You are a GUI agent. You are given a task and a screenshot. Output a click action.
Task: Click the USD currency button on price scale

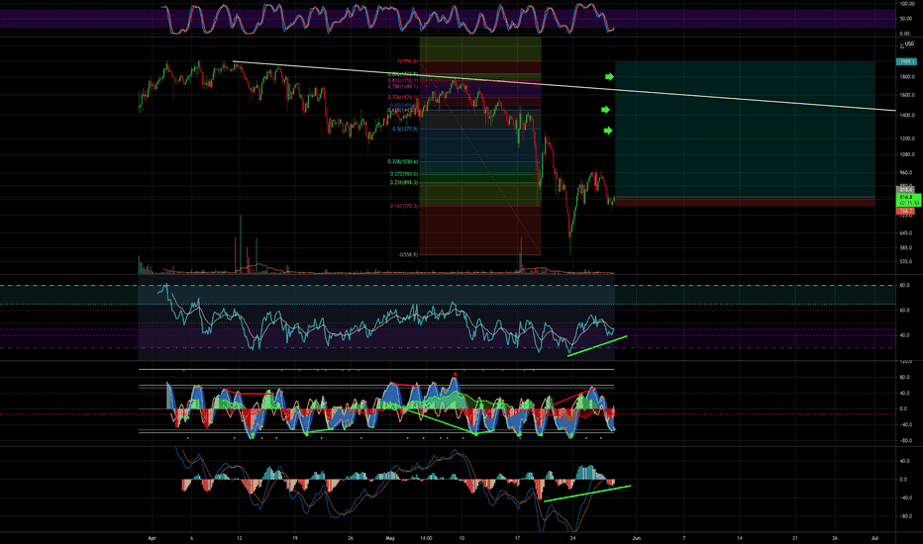(909, 45)
